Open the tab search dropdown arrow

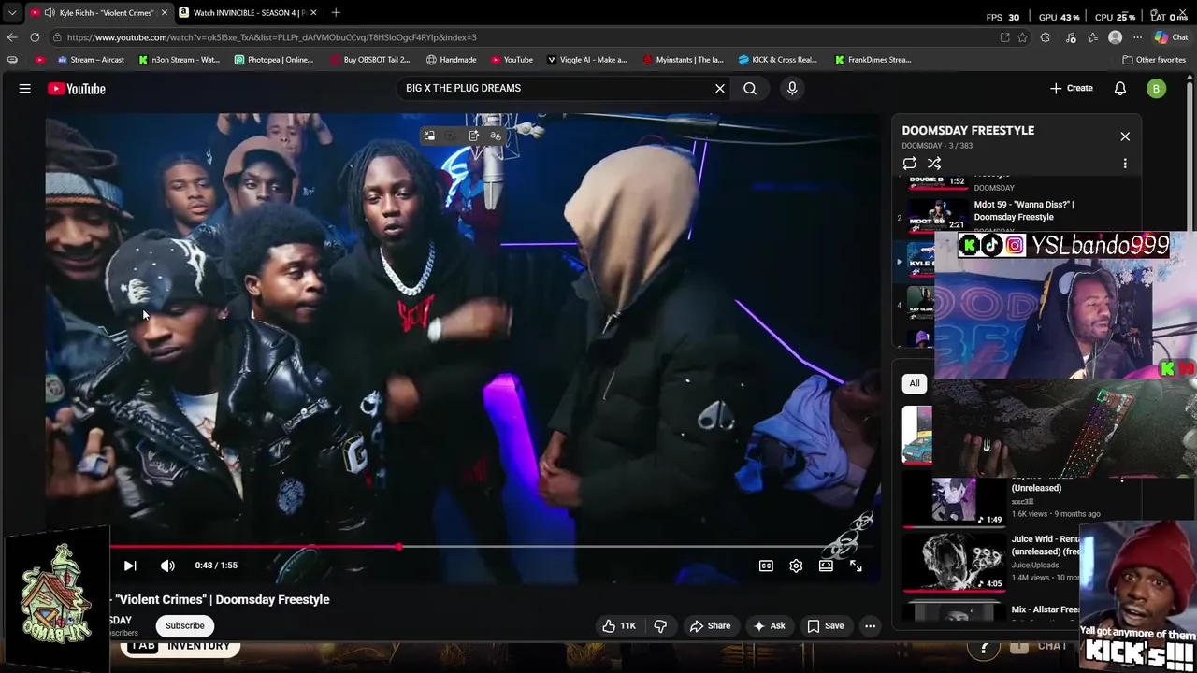tap(12, 13)
